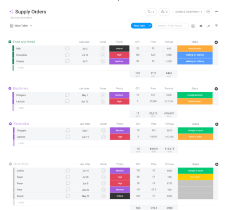Select Enough in stock status for Coffee
228x210 pixels.
pos(196,171)
